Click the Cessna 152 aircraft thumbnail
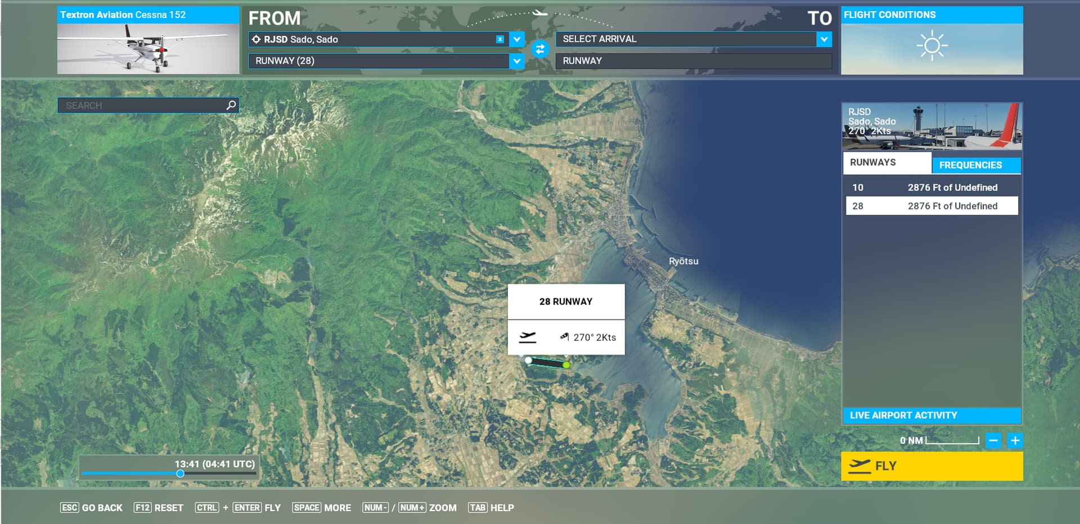 pyautogui.click(x=148, y=48)
